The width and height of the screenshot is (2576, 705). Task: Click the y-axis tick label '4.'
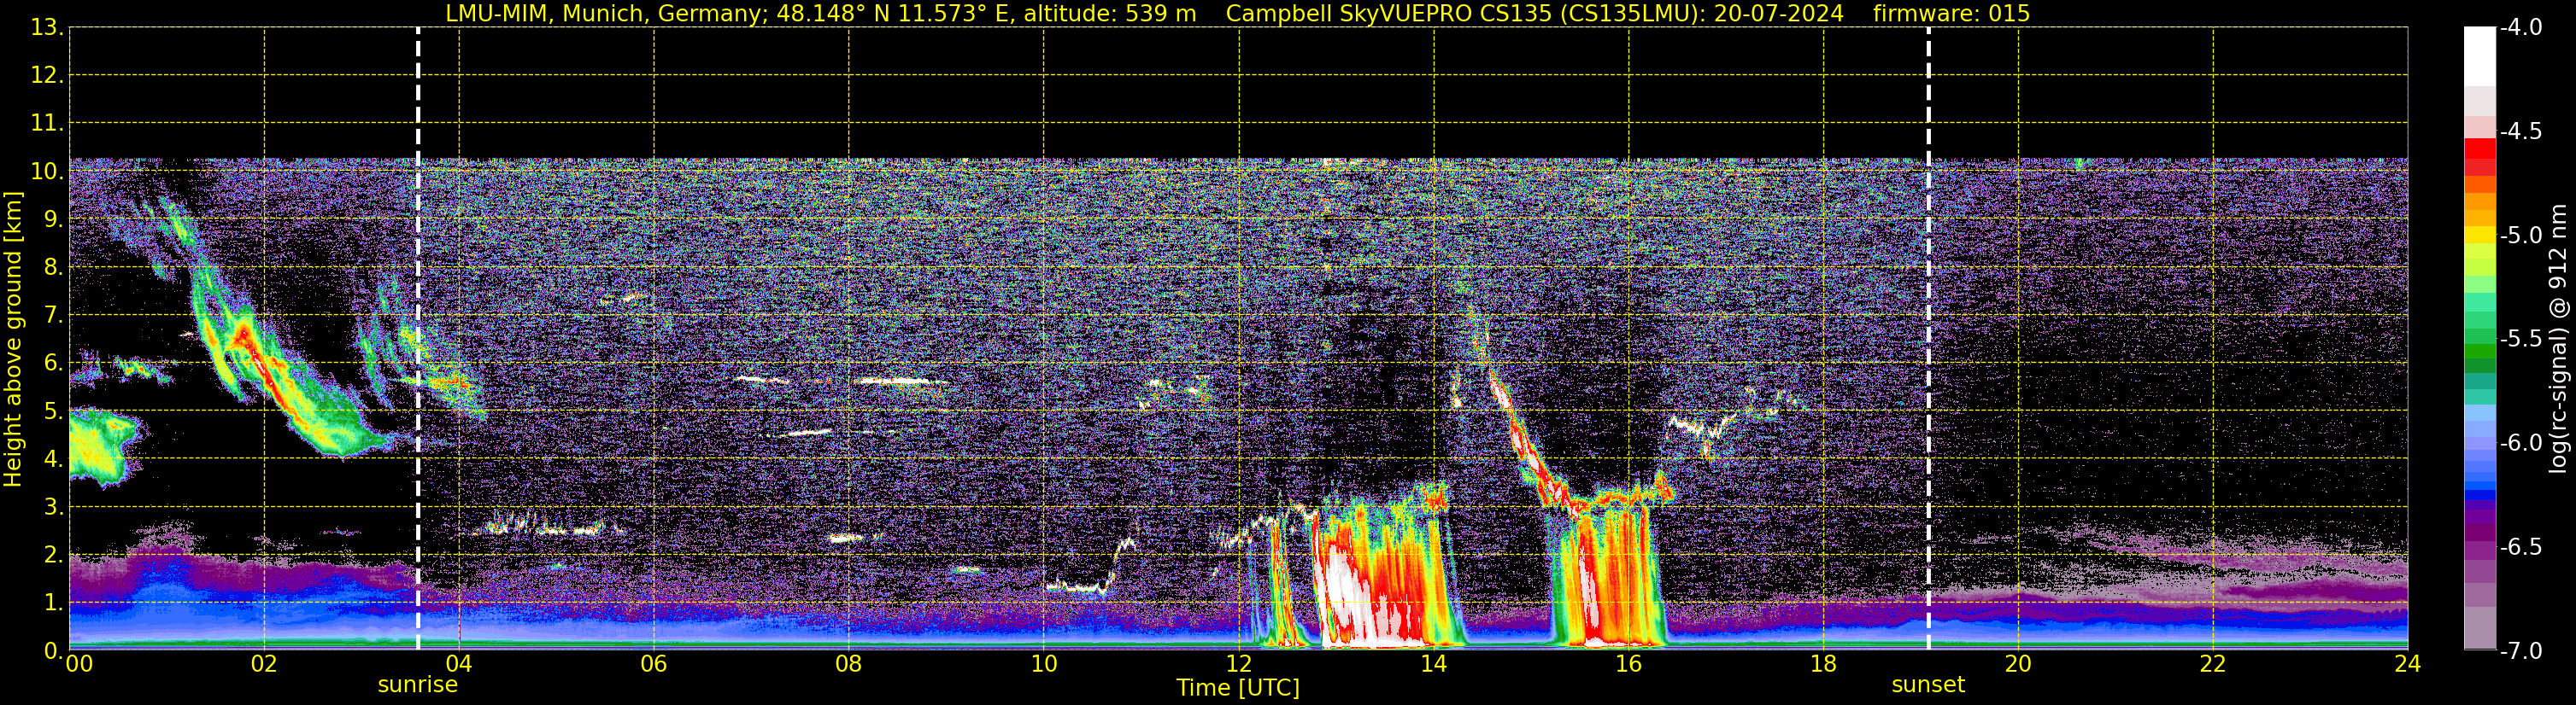click(x=54, y=459)
